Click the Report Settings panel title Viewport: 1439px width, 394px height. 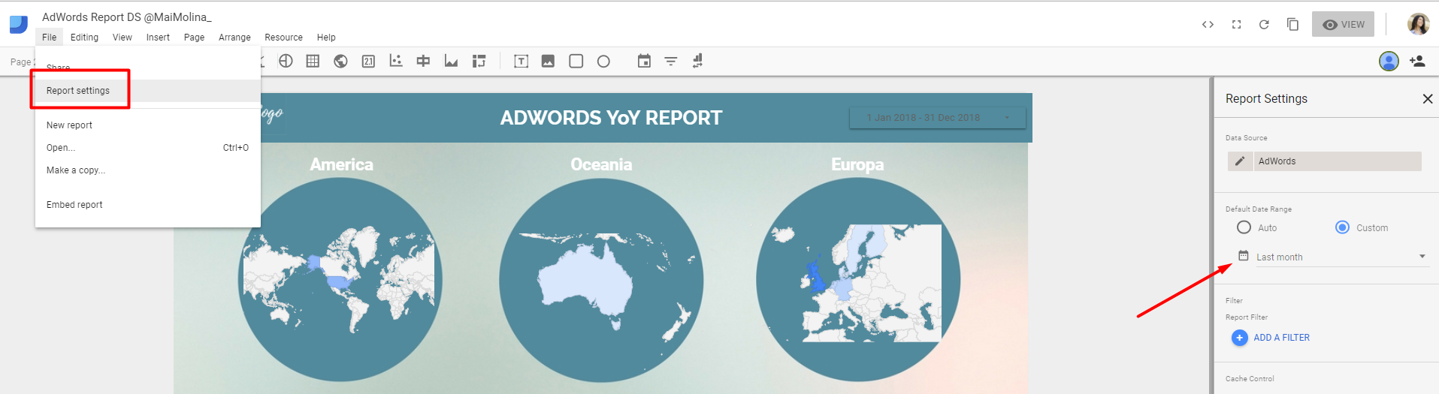click(1266, 99)
